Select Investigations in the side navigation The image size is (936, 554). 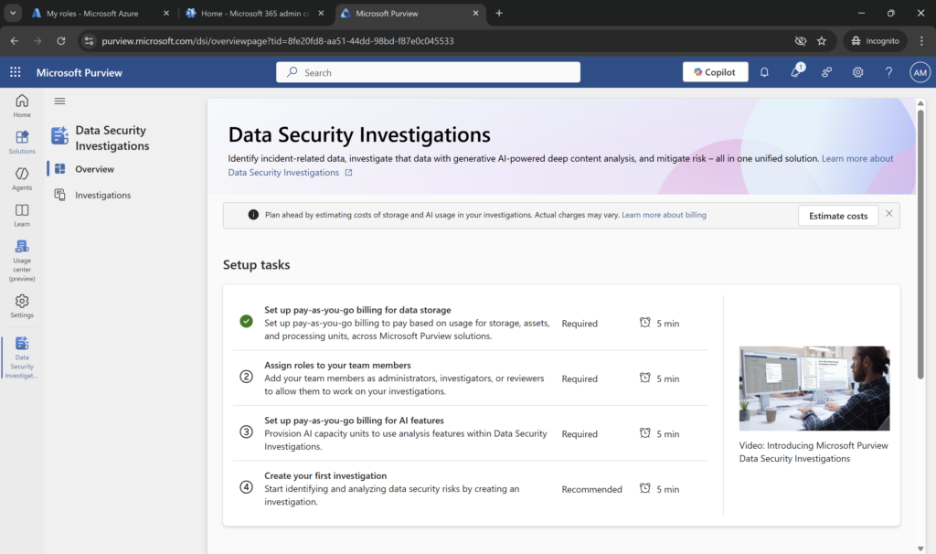click(102, 195)
